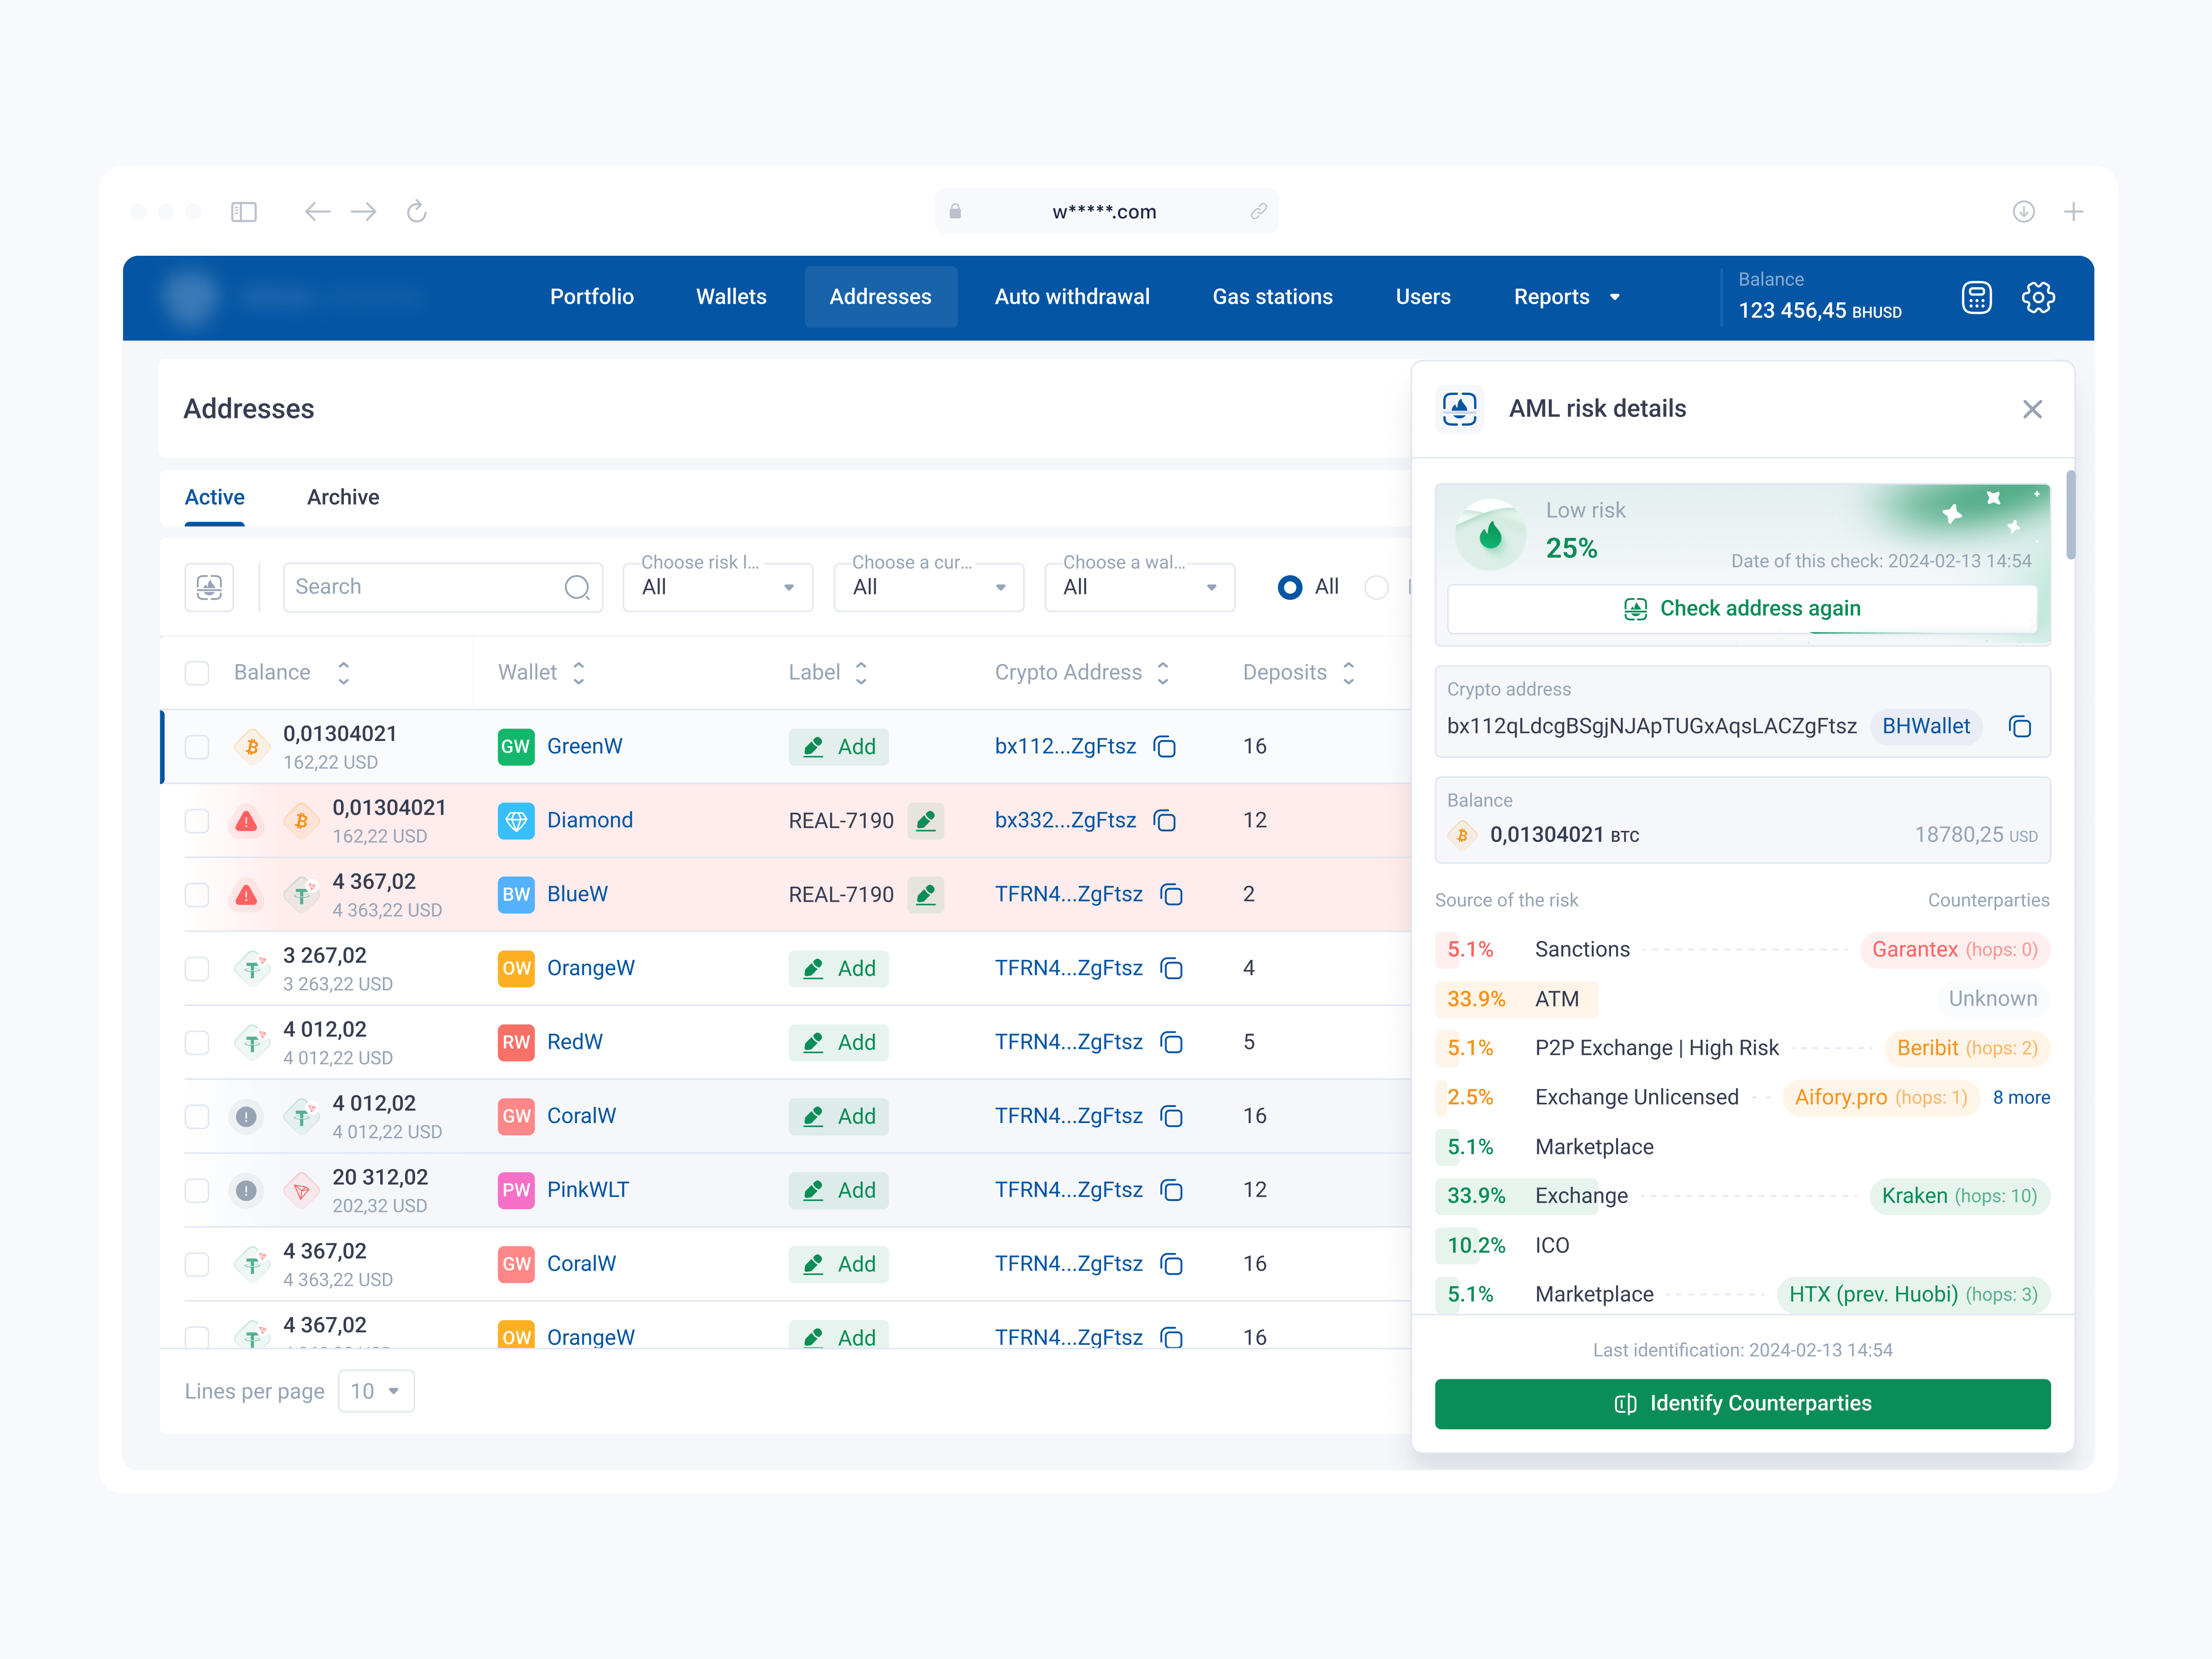2212x1659 pixels.
Task: Open the Choose risk level dropdown
Action: point(718,587)
